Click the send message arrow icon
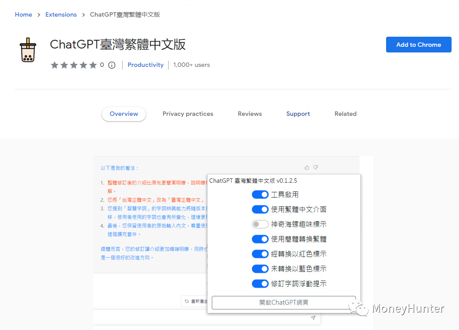Image resolution: width=459 pixels, height=330 pixels. 313,318
